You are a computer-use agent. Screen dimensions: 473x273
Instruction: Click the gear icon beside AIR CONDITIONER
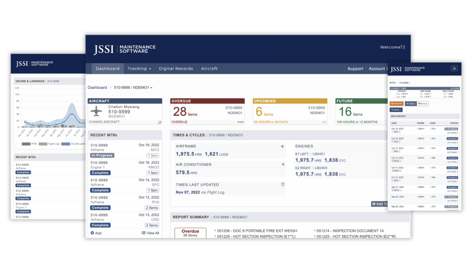pyautogui.click(x=283, y=165)
